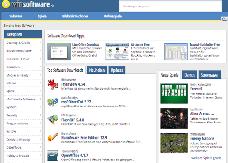The height and width of the screenshot is (163, 228).
Task: Switch to the Neuheiten tab
Action: pos(97,70)
